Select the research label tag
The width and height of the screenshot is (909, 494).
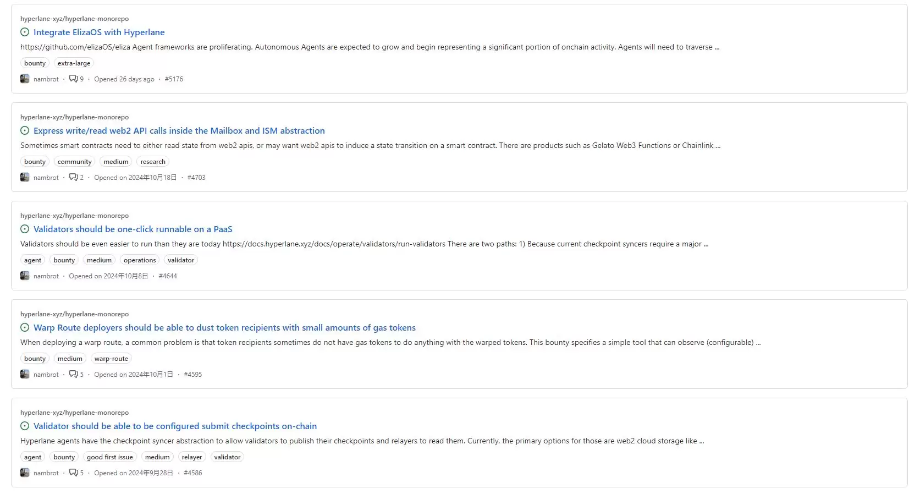[x=153, y=162]
